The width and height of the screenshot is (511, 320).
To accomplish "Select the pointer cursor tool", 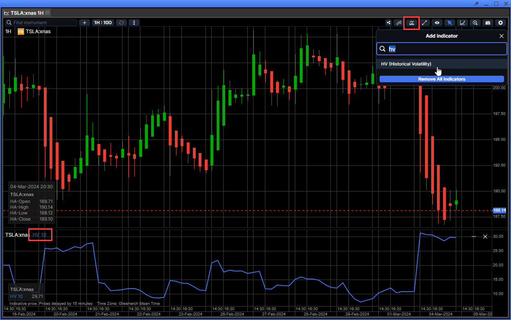I will (450, 23).
